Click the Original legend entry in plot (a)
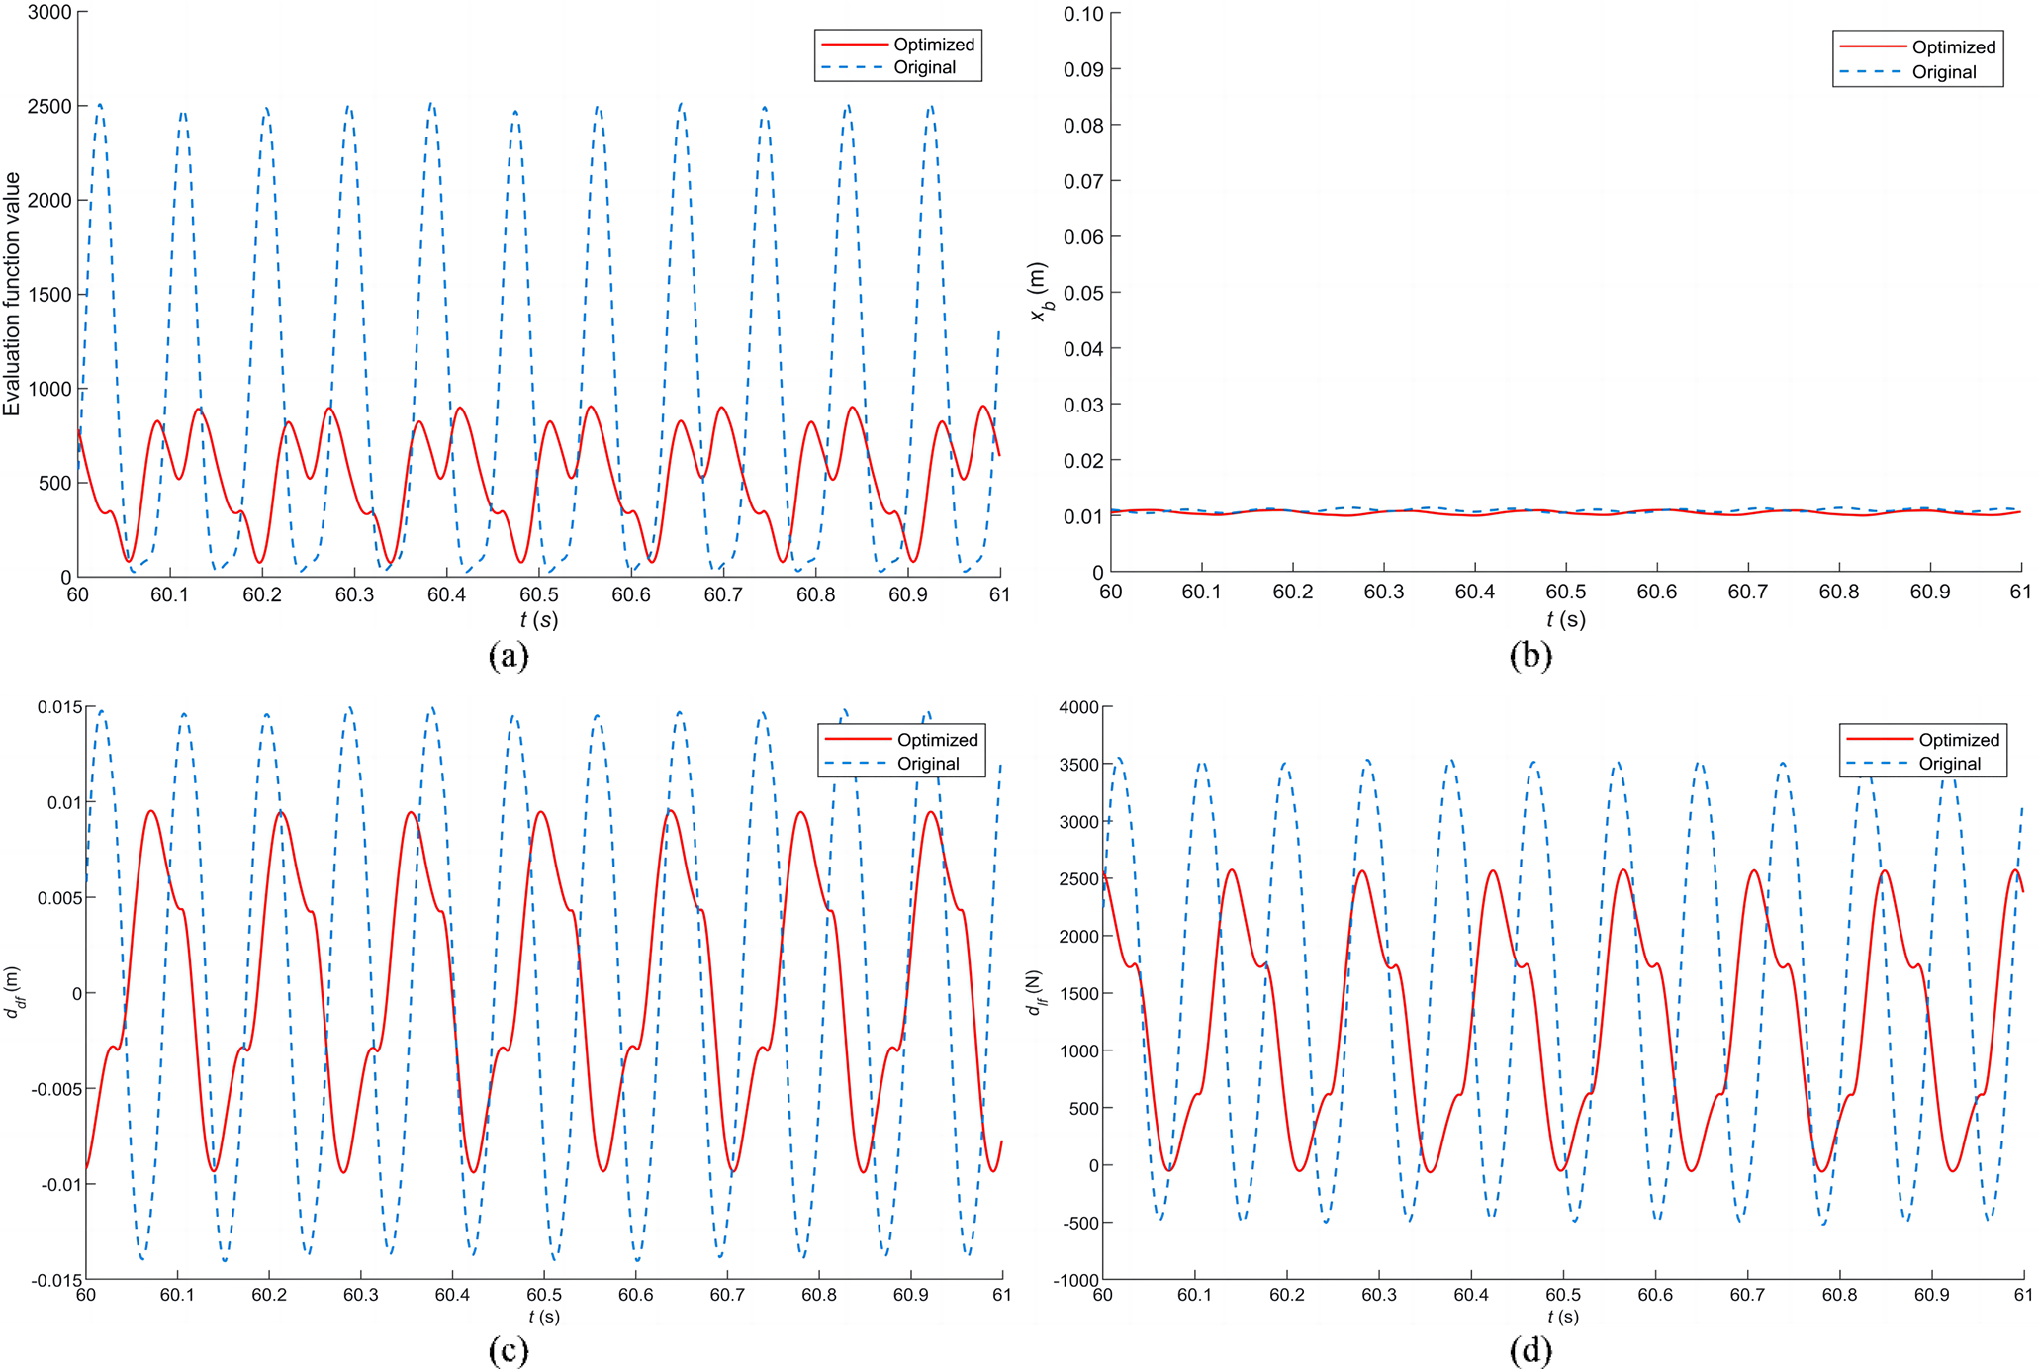2039x1369 pixels. (924, 68)
